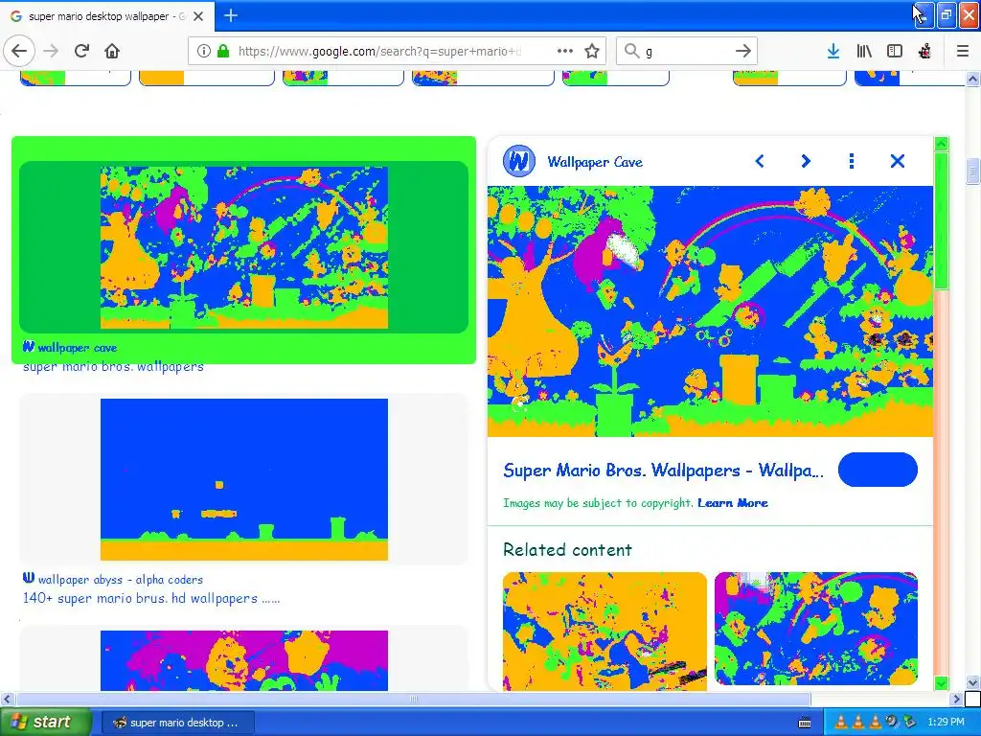Open a new browser tab
This screenshot has width=981, height=736.
231,15
